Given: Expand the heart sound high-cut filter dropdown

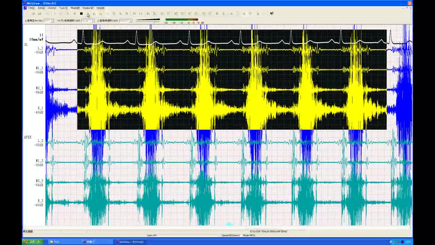Looking at the screenshot, I should (x=130, y=21).
